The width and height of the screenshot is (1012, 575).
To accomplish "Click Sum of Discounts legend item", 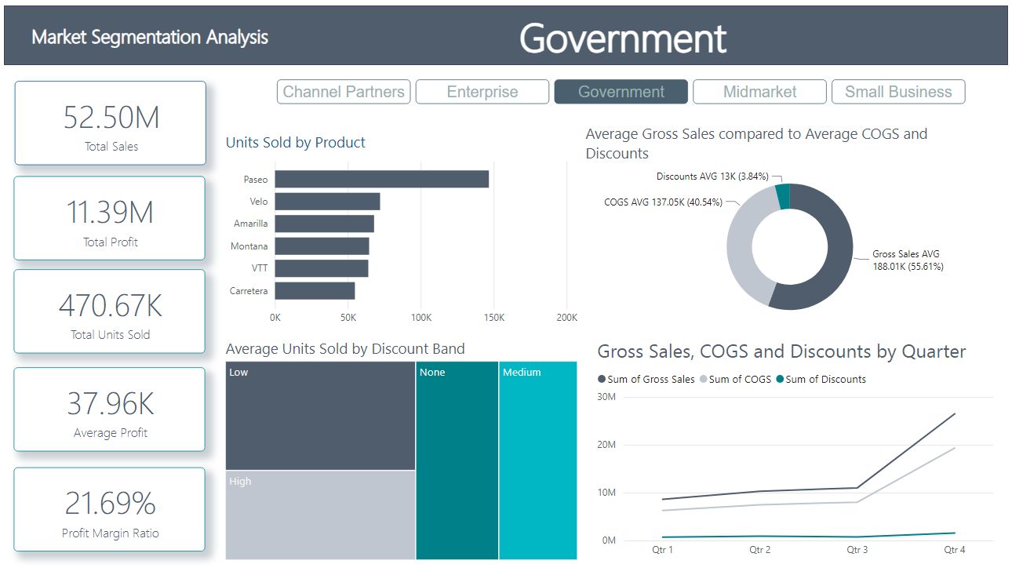I will 825,380.
